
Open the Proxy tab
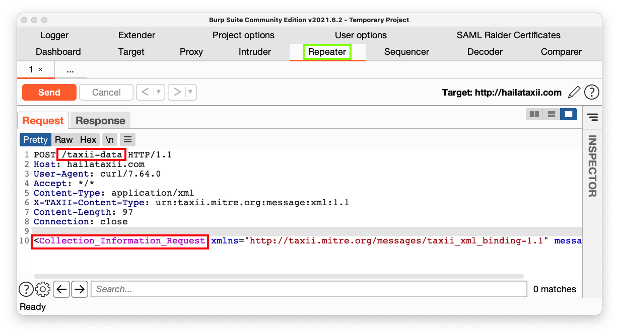[x=191, y=52]
